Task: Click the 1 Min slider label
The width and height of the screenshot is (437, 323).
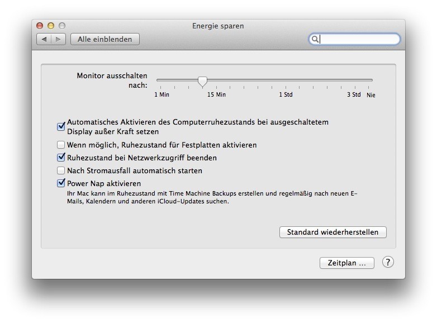Action: tap(161, 95)
